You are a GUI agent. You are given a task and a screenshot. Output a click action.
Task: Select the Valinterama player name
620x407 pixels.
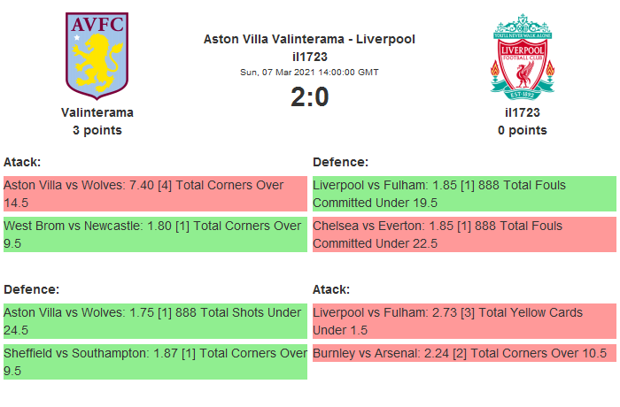click(x=97, y=112)
